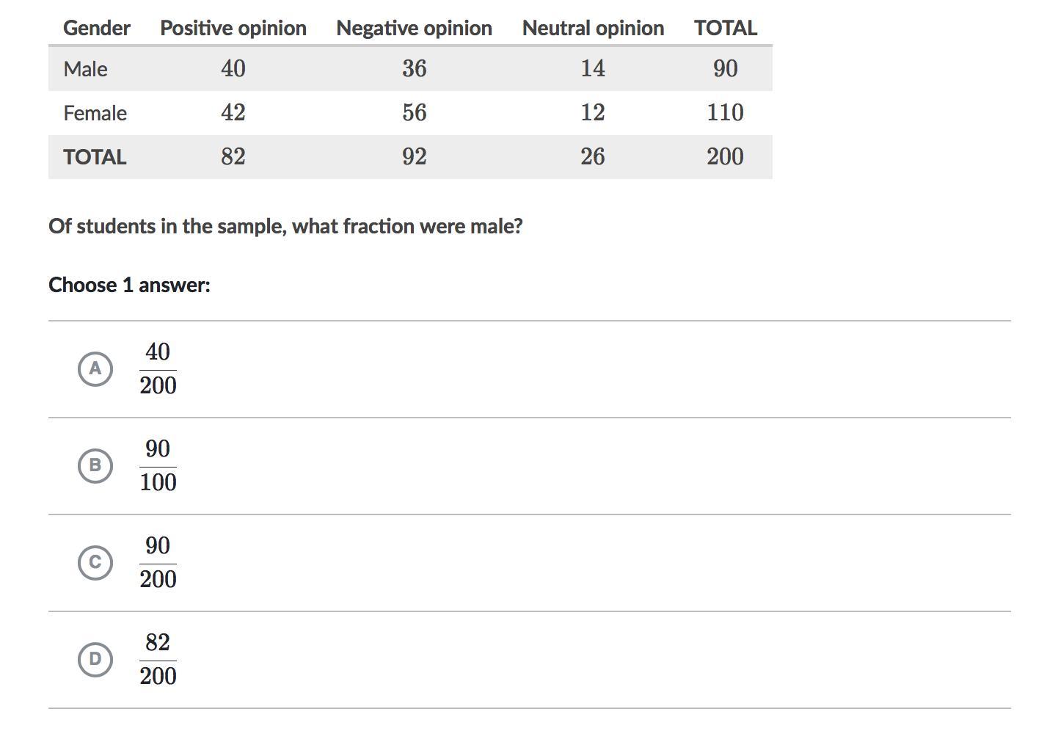Select answer choice A radio button
This screenshot has height=731, width=1058.
click(95, 368)
